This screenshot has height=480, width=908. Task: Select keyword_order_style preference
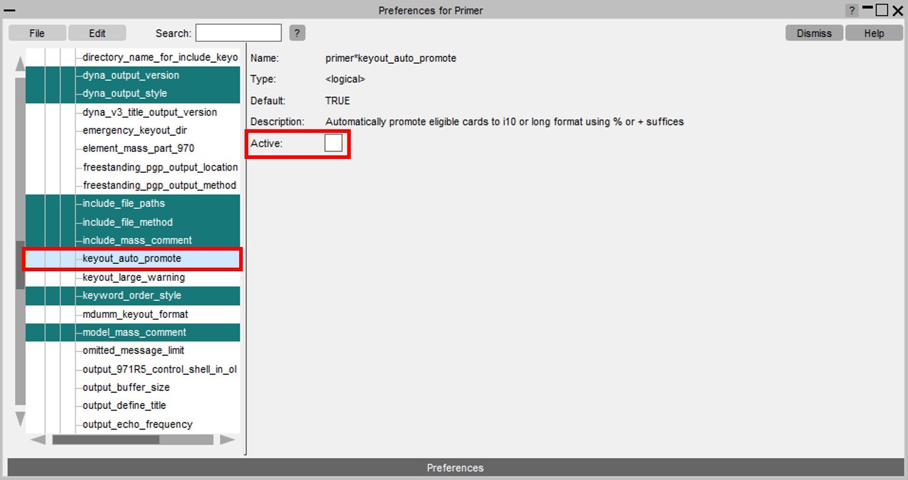point(133,296)
